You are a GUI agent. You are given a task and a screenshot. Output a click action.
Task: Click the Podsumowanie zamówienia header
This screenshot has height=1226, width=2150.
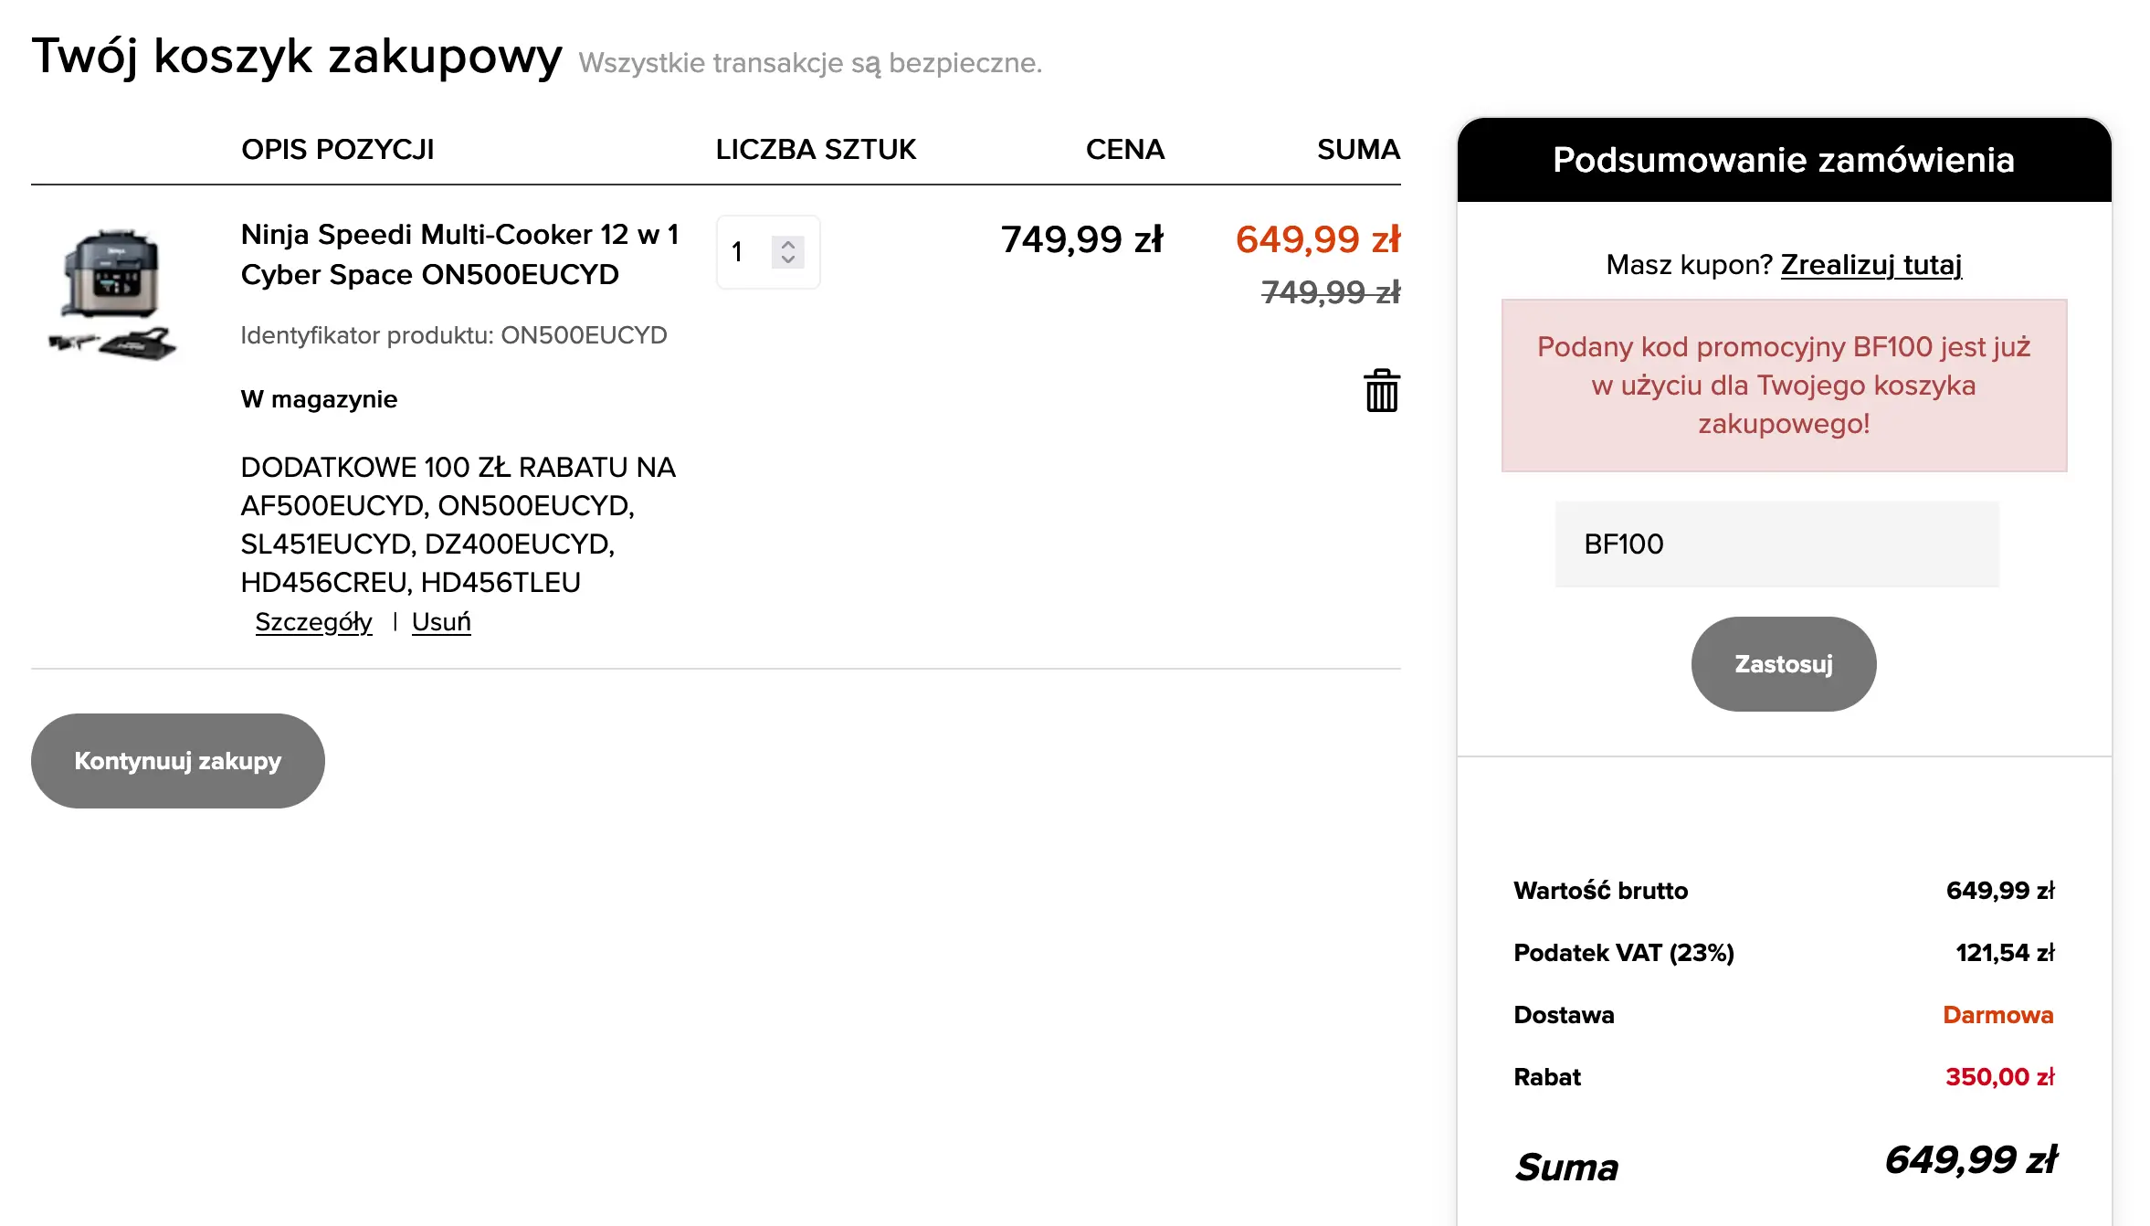coord(1783,160)
